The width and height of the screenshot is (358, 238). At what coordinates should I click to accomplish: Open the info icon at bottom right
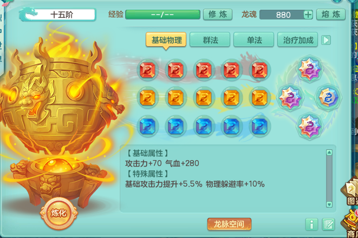pos(311,224)
